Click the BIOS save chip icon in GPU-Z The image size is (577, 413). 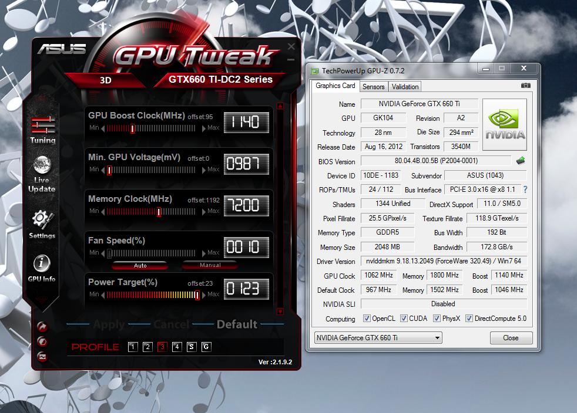pyautogui.click(x=521, y=161)
